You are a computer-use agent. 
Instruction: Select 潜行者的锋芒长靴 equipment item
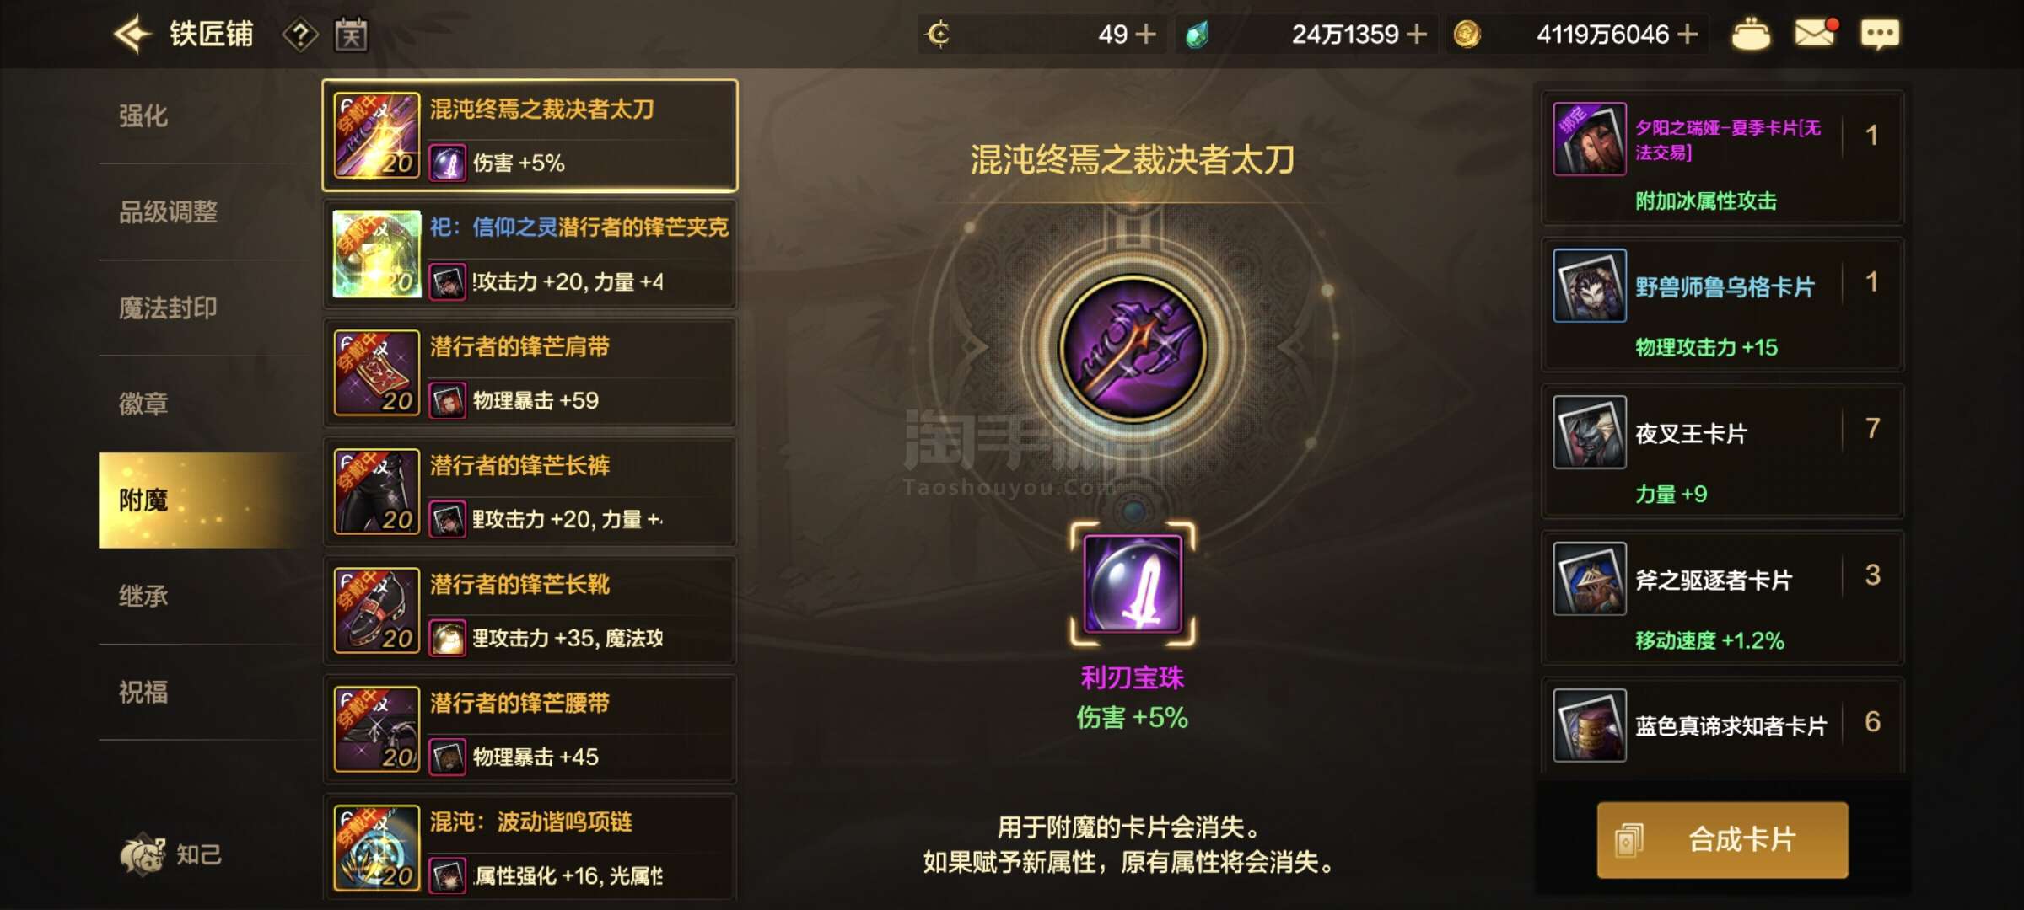click(530, 611)
